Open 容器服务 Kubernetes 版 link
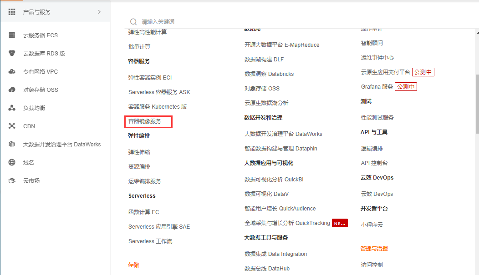Image resolution: width=479 pixels, height=275 pixels. 158,107
